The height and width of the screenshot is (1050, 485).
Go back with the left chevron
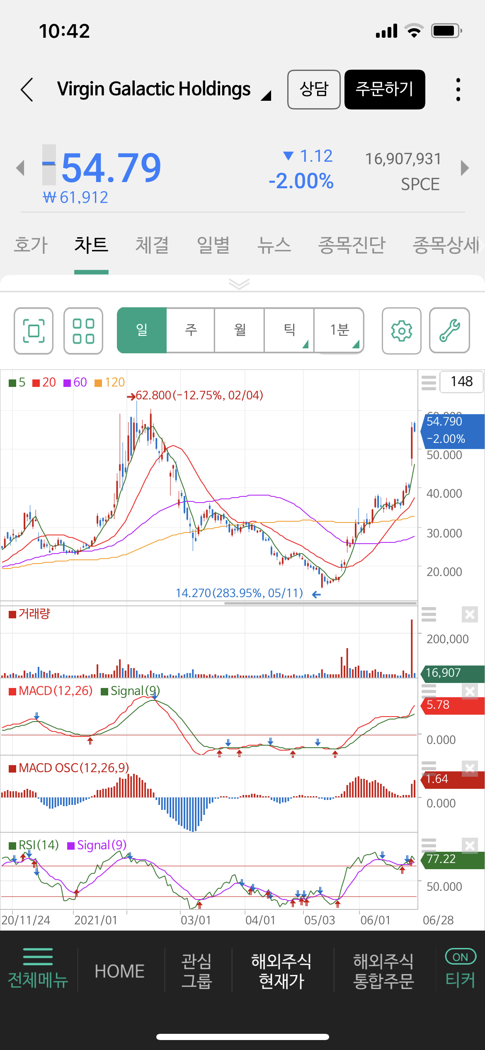click(27, 90)
